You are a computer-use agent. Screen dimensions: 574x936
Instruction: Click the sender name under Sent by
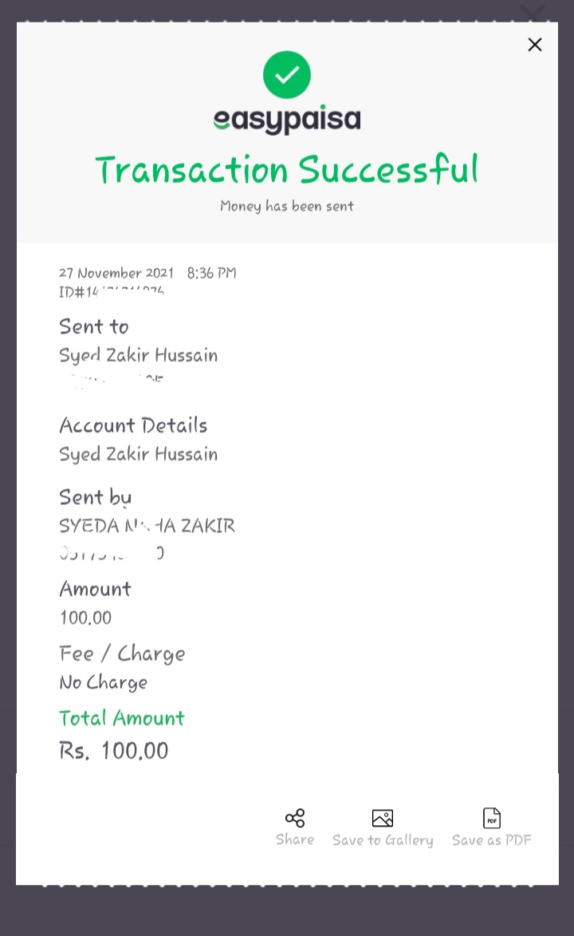point(147,526)
